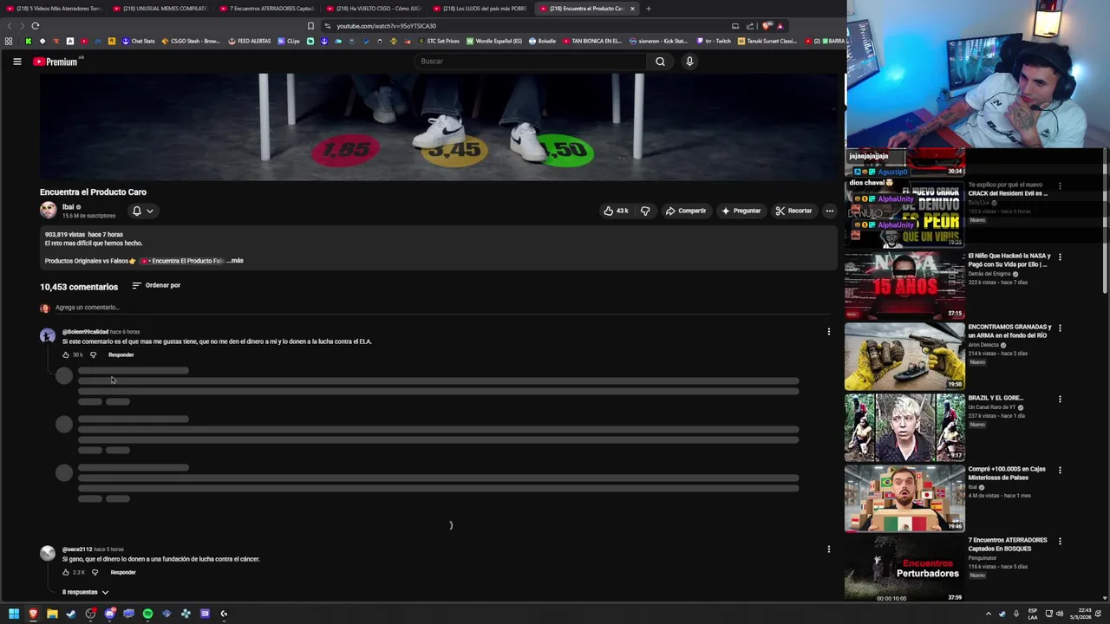1110x624 pixels.
Task: Open the 7 Encuentros ATERRADORES Captados En BOSQUES title
Action: (x=1008, y=544)
